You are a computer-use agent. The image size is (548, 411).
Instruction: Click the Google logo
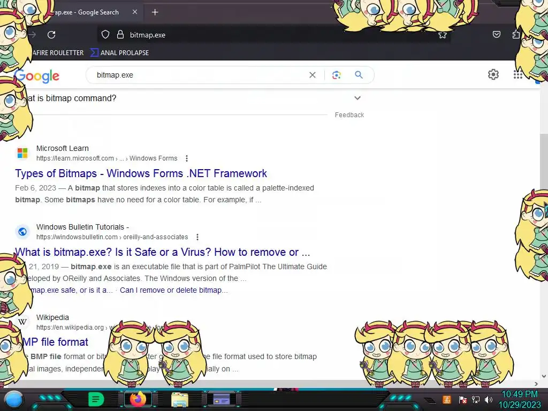(x=37, y=76)
